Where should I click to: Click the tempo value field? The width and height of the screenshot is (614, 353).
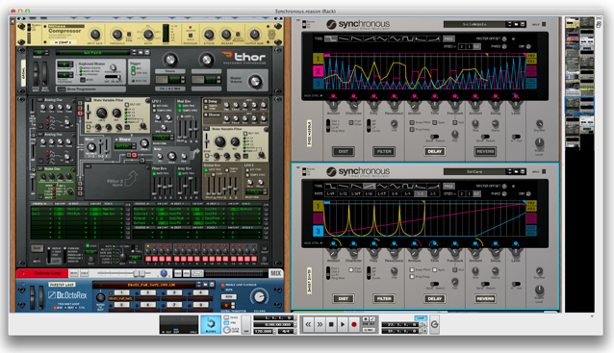(264, 331)
